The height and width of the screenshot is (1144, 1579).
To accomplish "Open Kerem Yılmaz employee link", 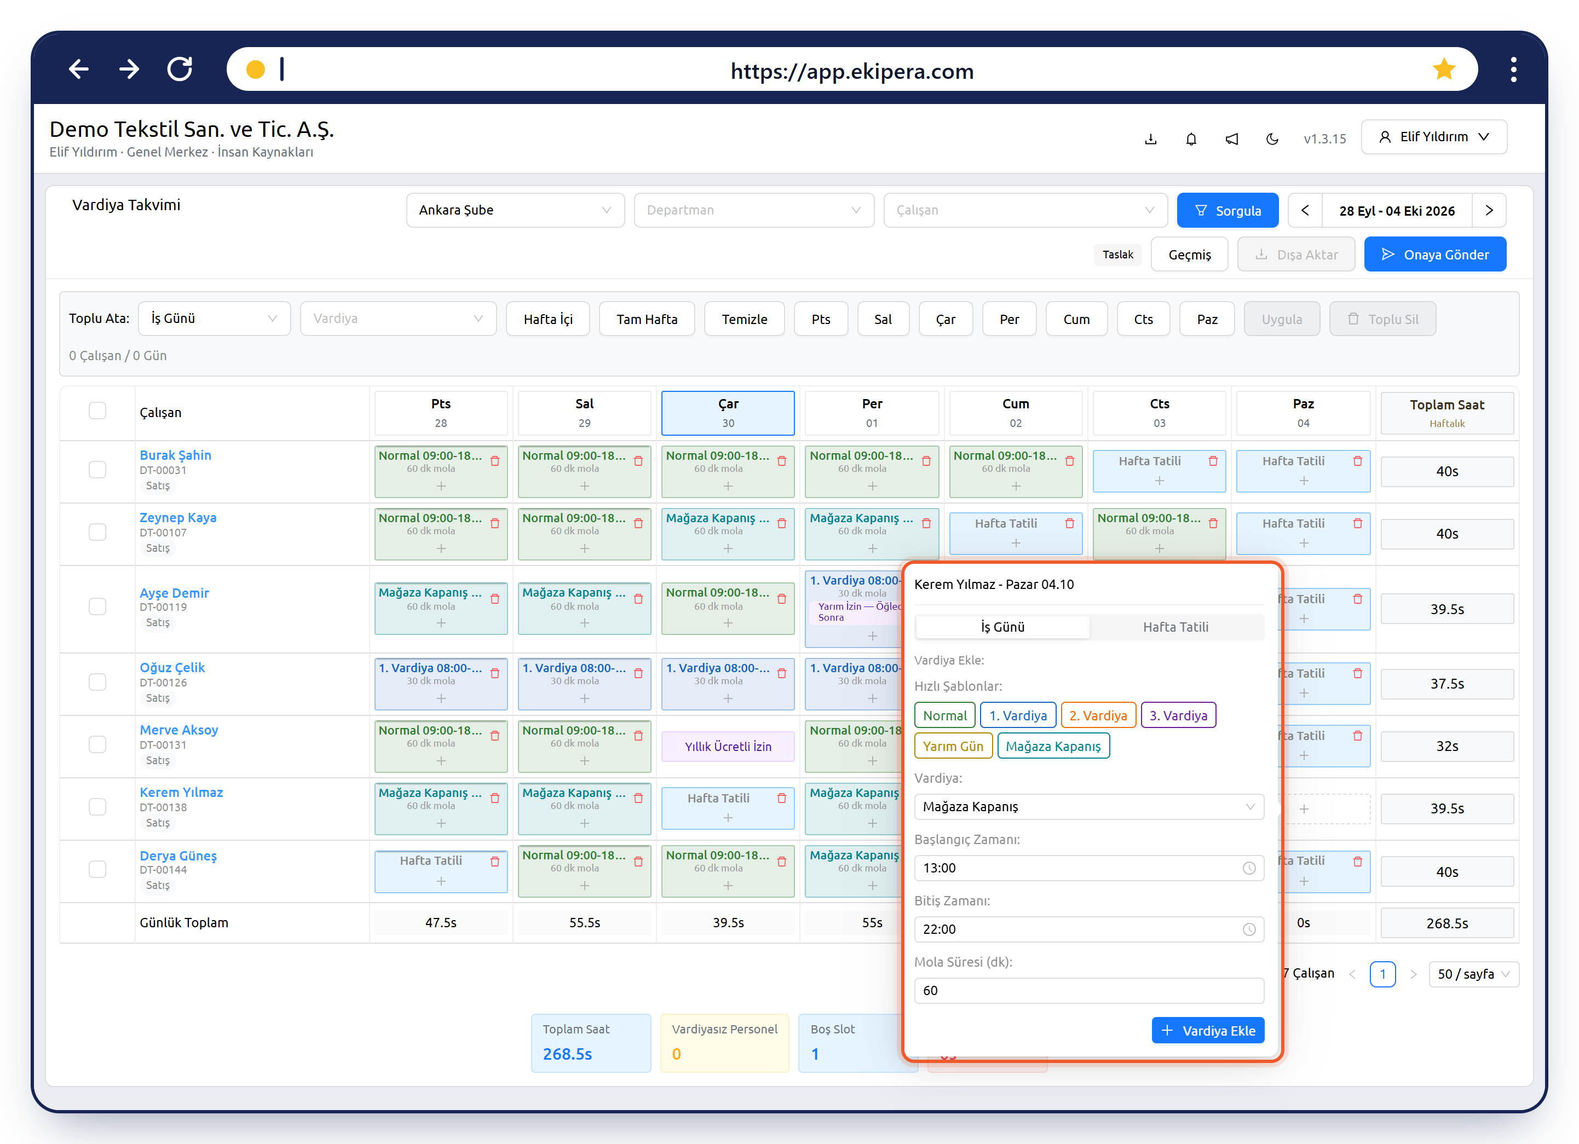I will [x=181, y=792].
